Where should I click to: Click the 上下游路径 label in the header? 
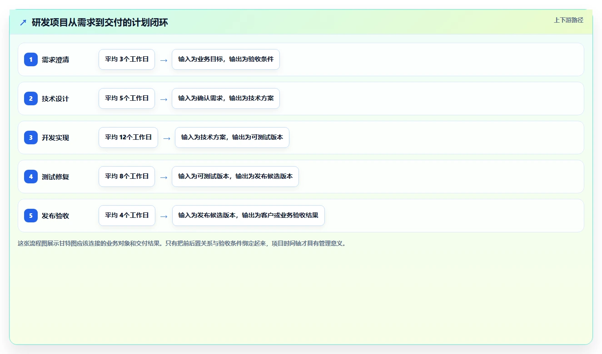(x=568, y=20)
